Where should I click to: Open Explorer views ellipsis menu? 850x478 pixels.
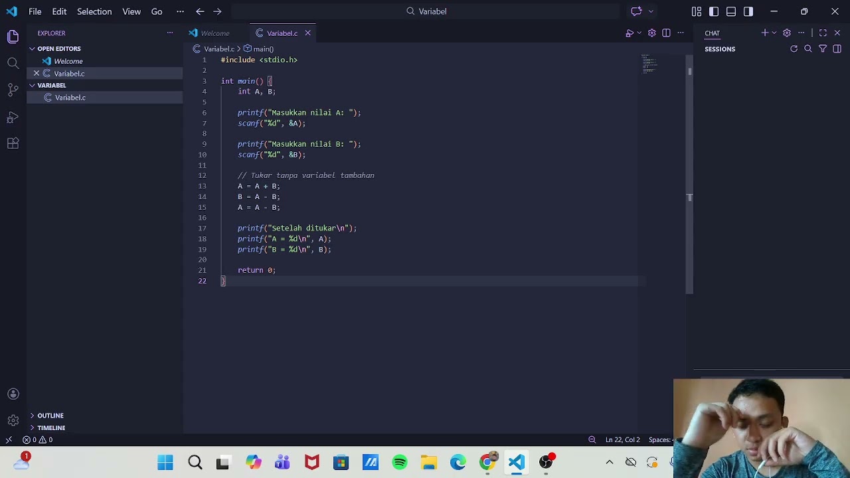[x=170, y=33]
